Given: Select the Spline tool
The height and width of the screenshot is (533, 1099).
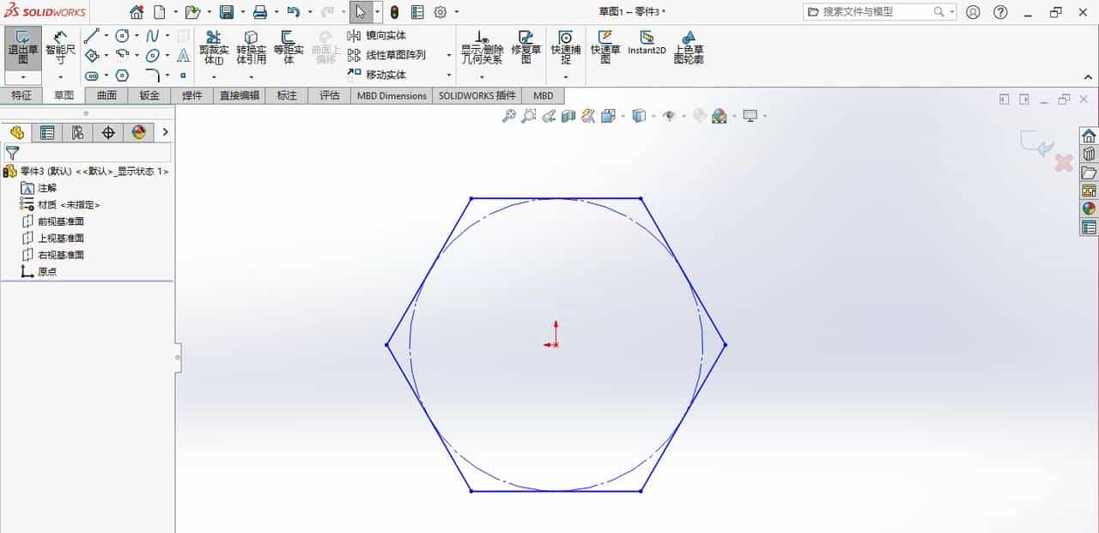Looking at the screenshot, I should pos(152,37).
